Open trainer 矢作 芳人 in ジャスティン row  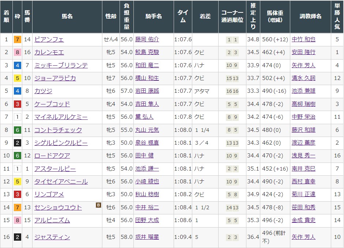(303, 237)
